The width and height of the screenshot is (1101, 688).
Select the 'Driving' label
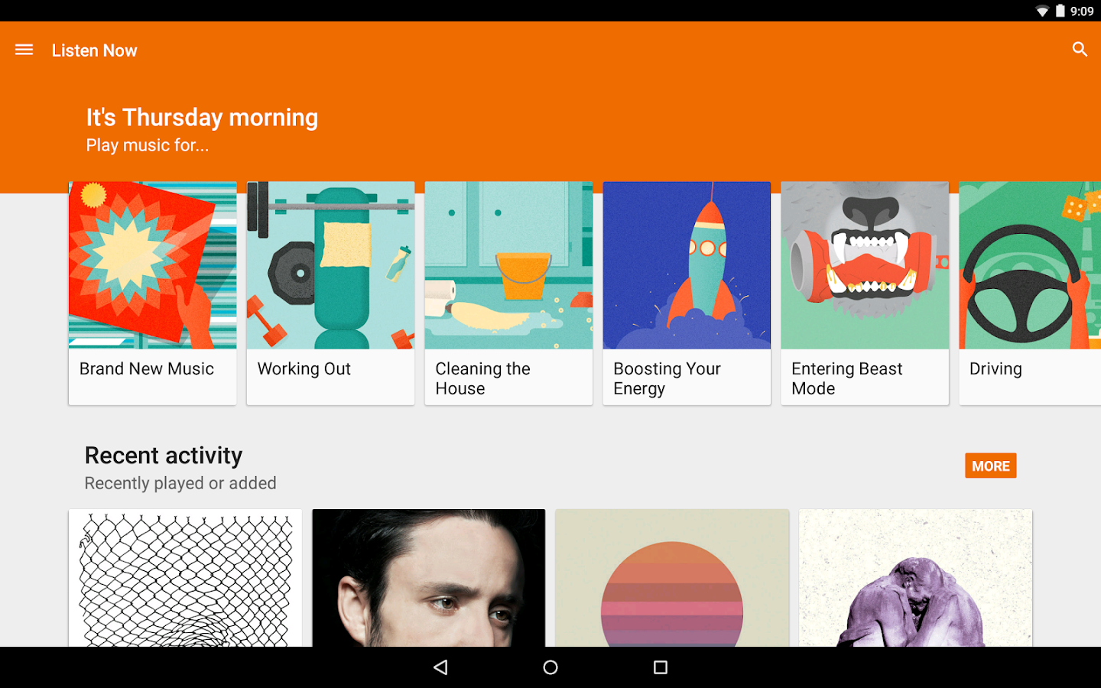[x=995, y=368]
